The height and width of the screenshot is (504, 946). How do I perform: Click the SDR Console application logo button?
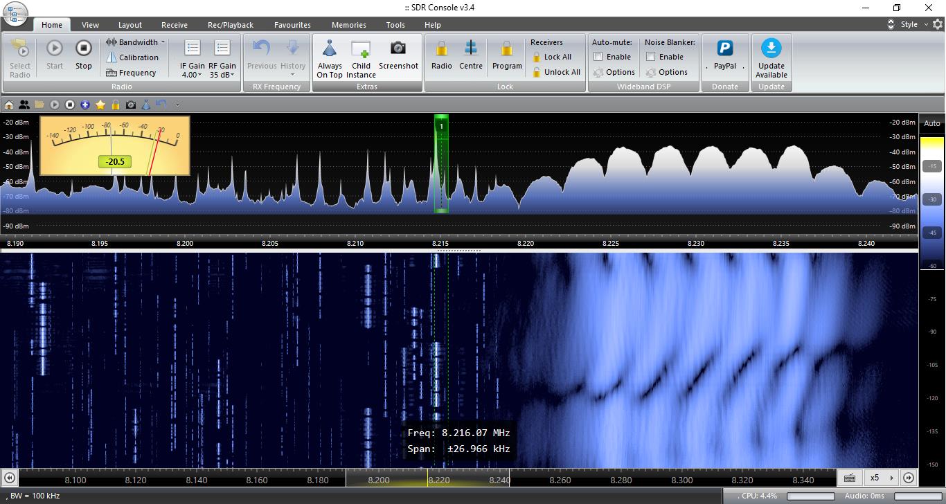pos(15,12)
